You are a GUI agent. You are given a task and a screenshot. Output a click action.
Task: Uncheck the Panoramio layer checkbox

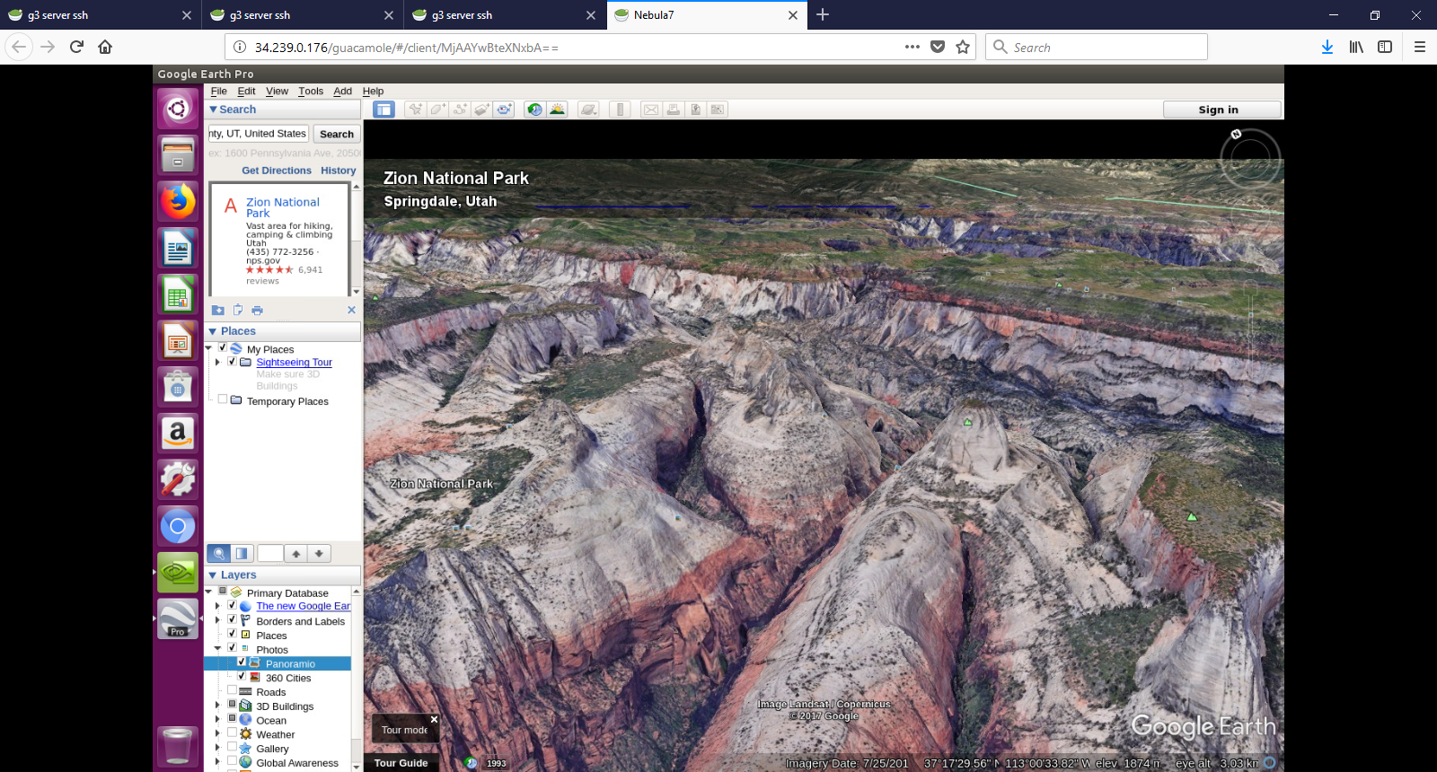[x=242, y=662]
